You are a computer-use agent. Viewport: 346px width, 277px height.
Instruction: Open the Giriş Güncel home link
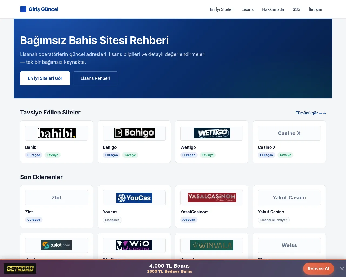pos(39,9)
